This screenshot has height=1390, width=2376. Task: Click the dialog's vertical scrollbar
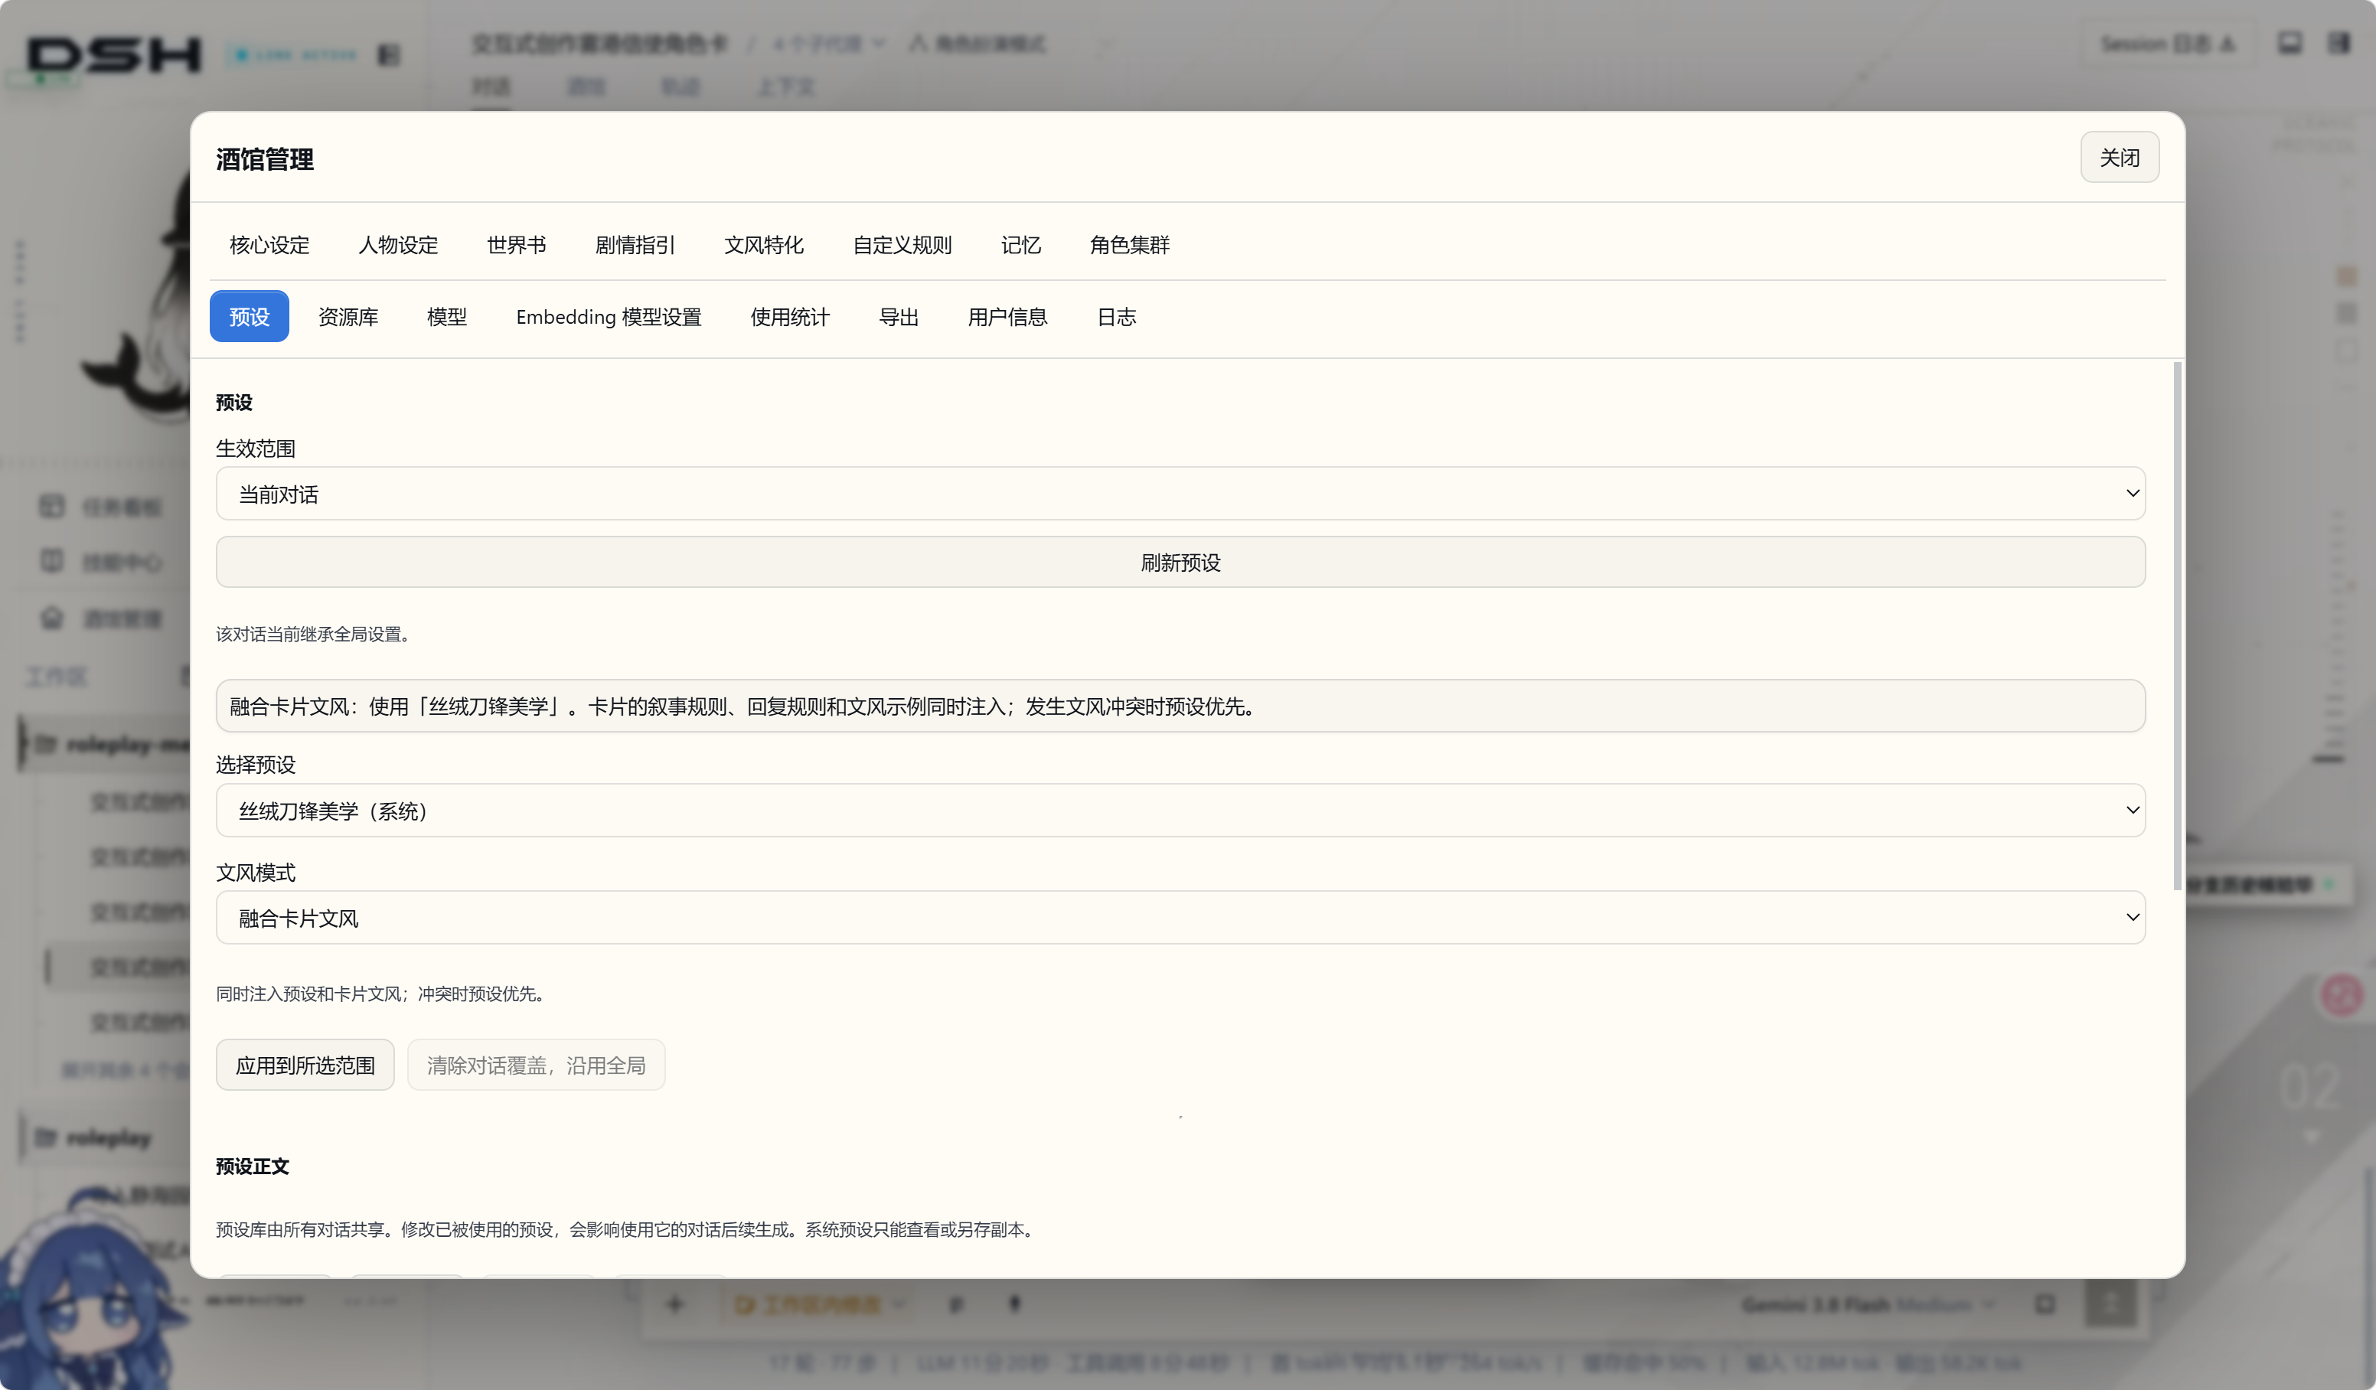coord(2177,626)
